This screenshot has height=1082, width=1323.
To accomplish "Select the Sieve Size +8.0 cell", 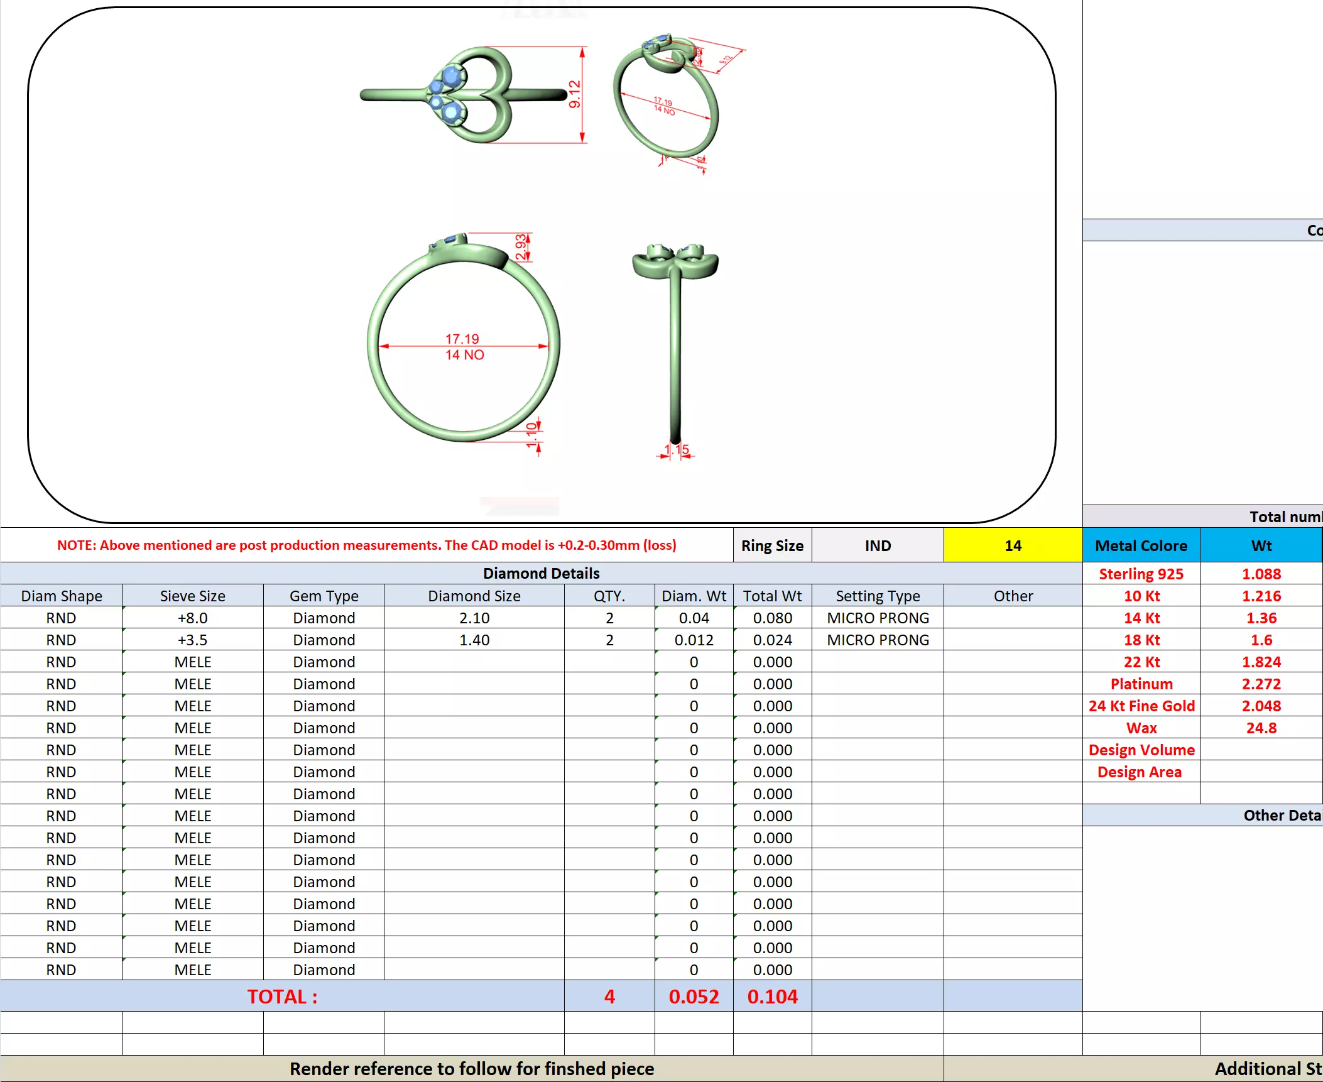I will (x=192, y=618).
